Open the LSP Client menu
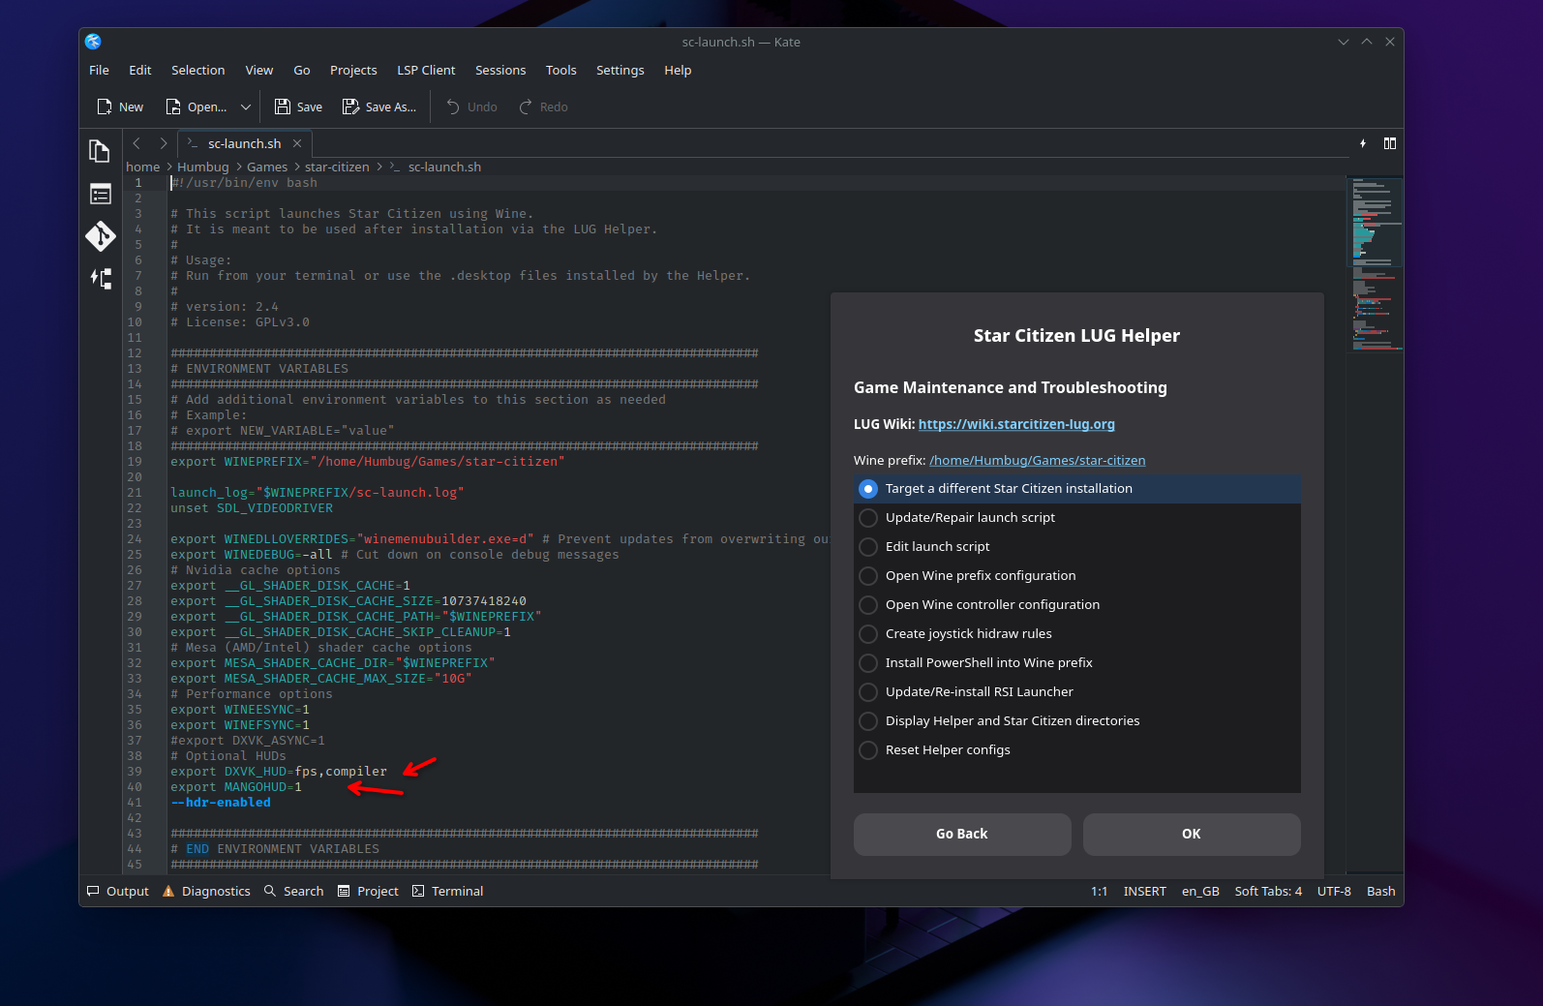Image resolution: width=1543 pixels, height=1006 pixels. 426,70
